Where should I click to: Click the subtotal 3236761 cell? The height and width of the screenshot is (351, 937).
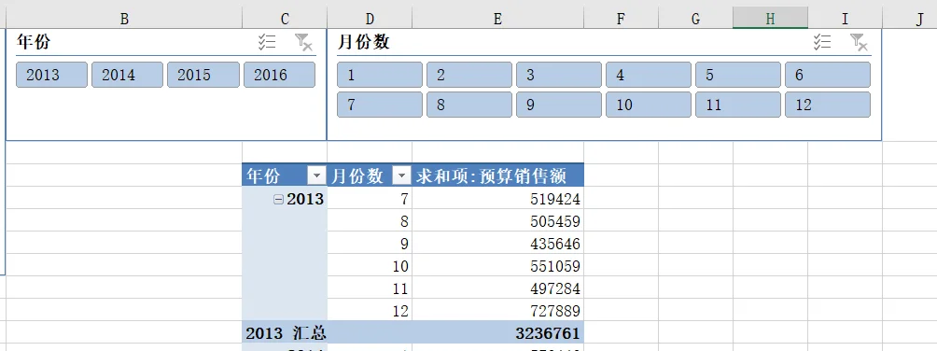pos(497,332)
